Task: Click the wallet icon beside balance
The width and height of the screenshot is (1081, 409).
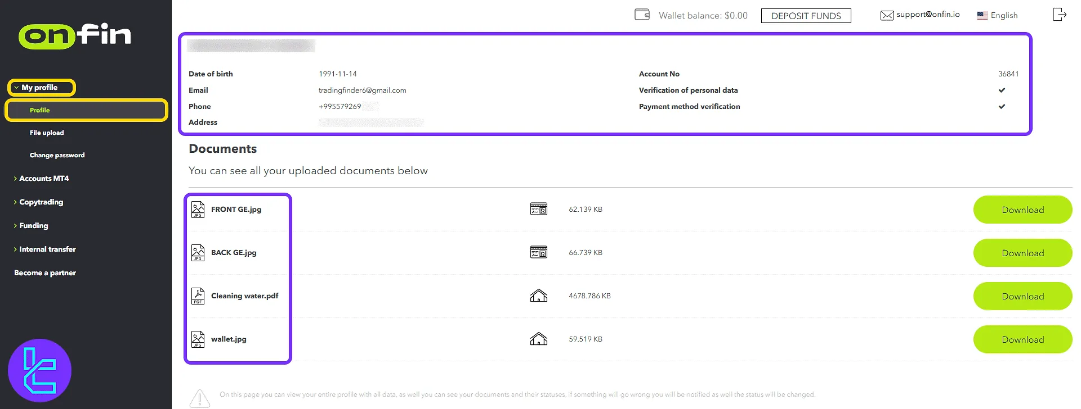Action: pos(642,15)
